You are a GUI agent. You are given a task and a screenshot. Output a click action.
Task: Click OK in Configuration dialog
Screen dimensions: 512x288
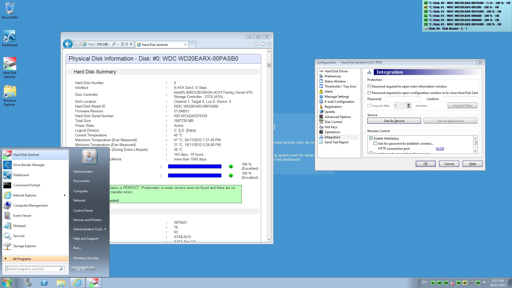coord(426,164)
